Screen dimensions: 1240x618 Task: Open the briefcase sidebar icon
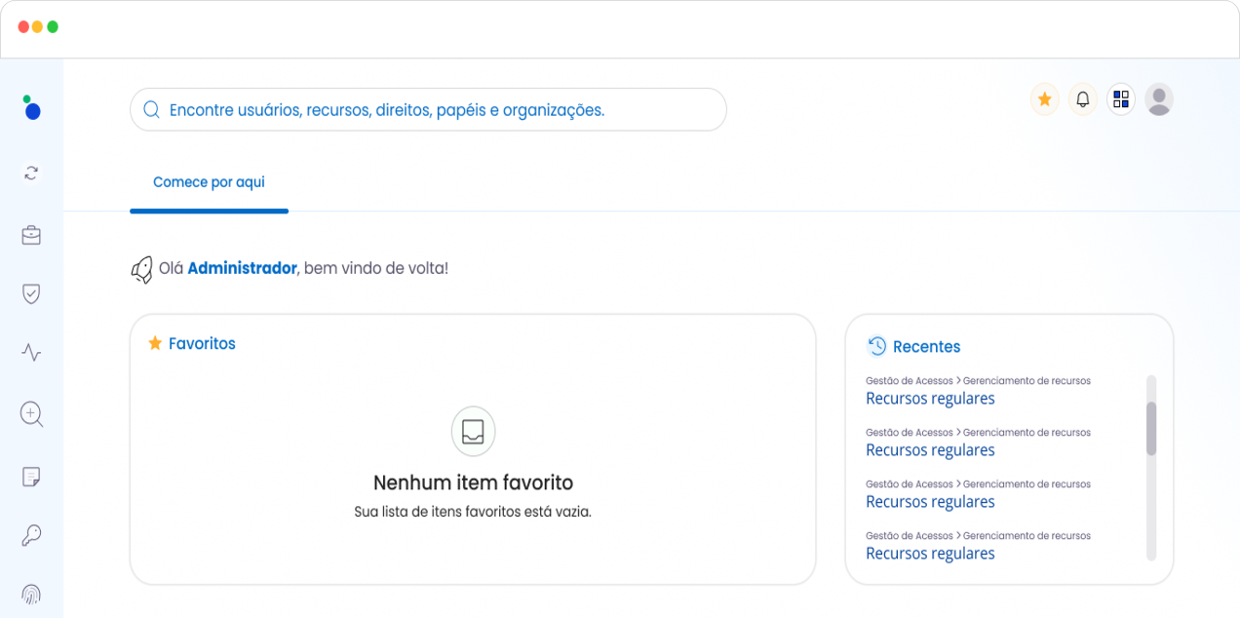(x=31, y=235)
